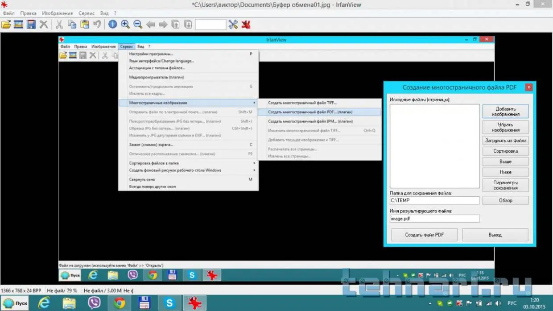
Task: Click the Пуск start button on bottom taskbar
Action: (x=15, y=303)
